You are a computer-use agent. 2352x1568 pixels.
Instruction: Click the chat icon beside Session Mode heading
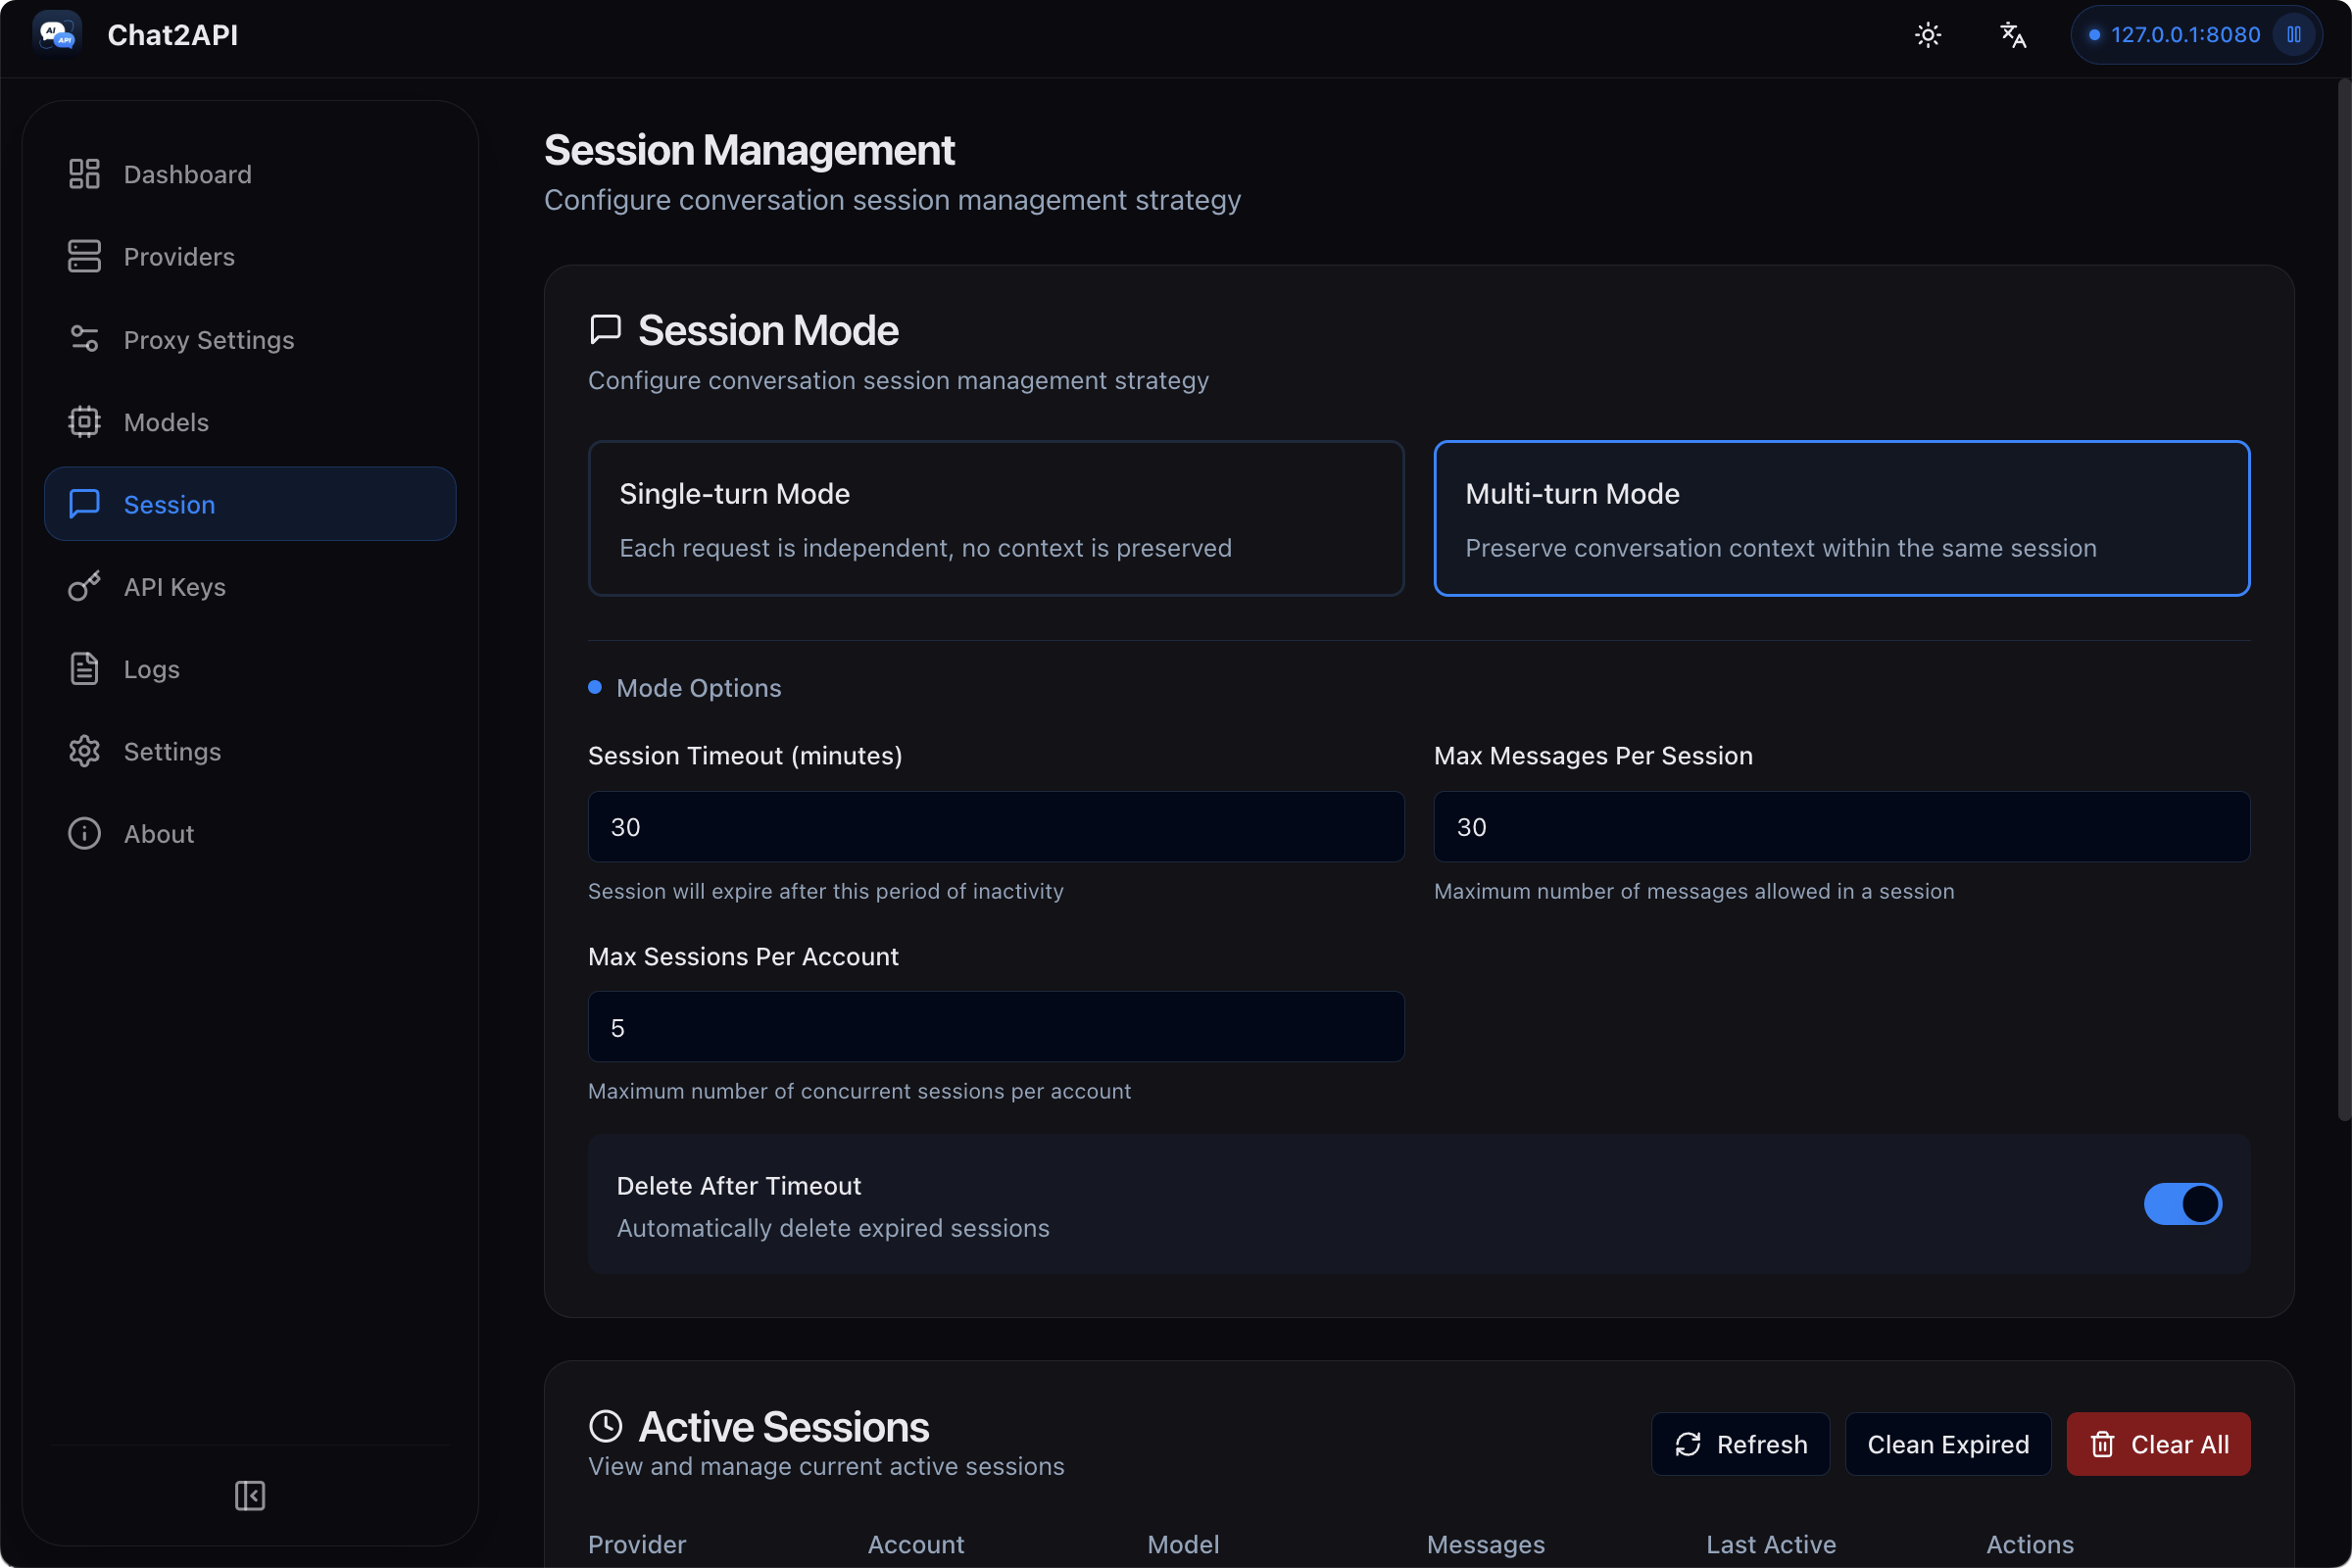[x=606, y=329]
